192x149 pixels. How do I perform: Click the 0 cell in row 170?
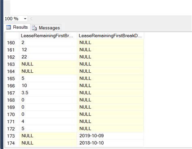pos(48,114)
